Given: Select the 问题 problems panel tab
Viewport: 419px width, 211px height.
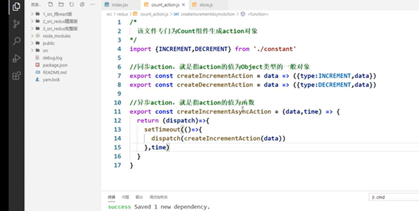Looking at the screenshot, I should 125,197.
